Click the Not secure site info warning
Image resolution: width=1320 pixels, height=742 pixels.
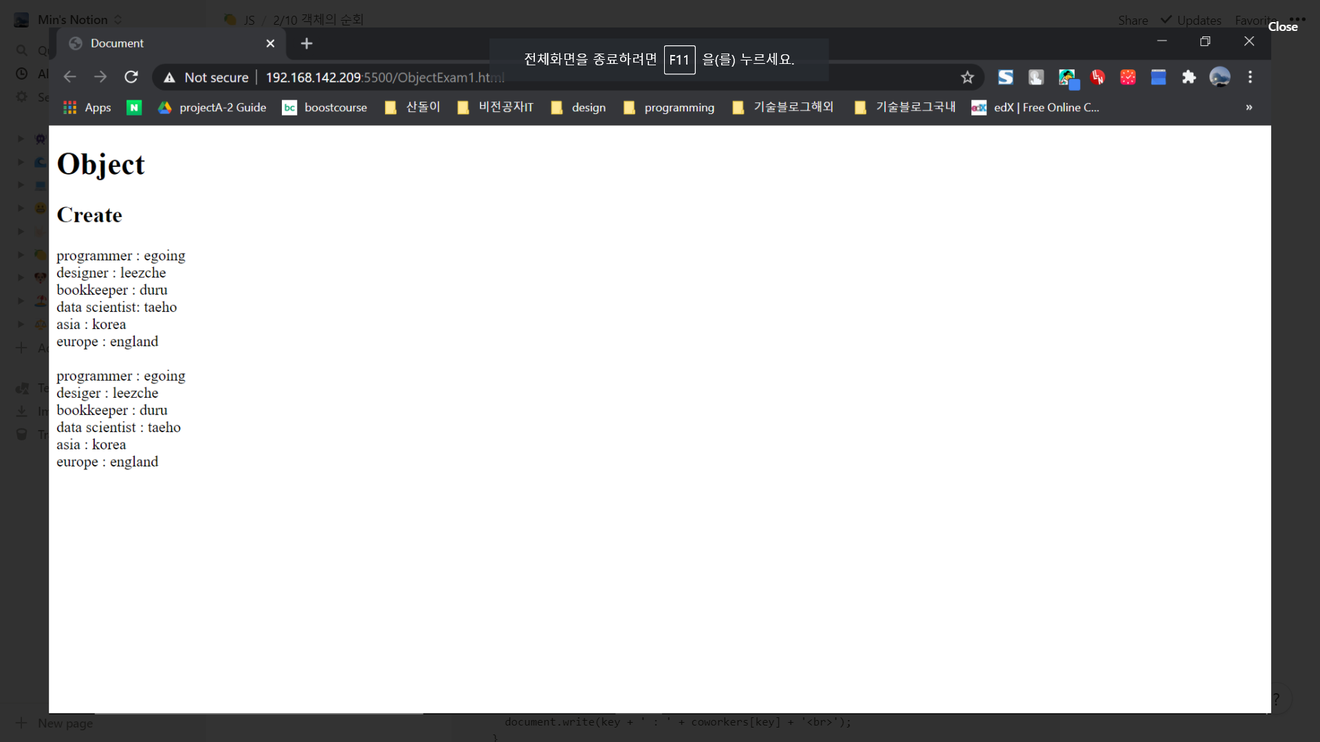coord(206,78)
